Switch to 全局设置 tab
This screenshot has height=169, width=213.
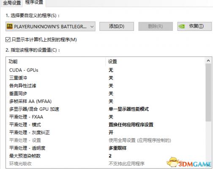pyautogui.click(x=12, y=3)
